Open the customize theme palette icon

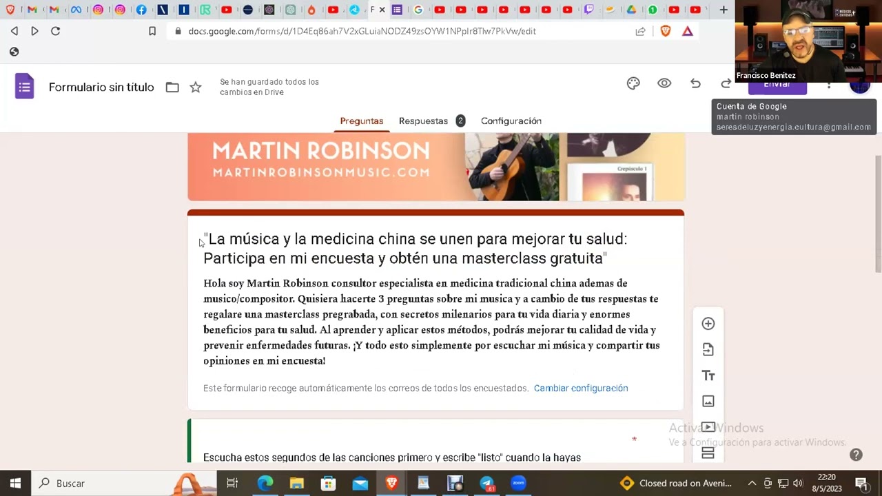[633, 83]
